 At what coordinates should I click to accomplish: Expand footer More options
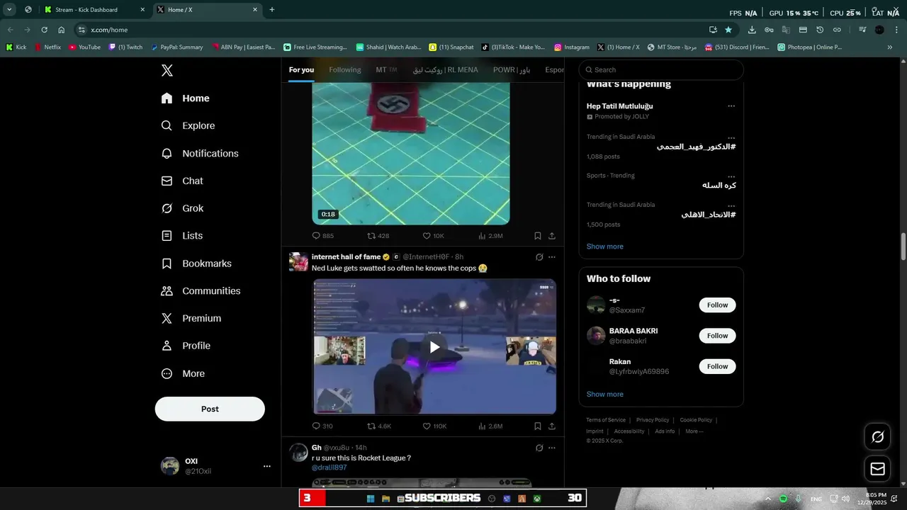click(694, 431)
